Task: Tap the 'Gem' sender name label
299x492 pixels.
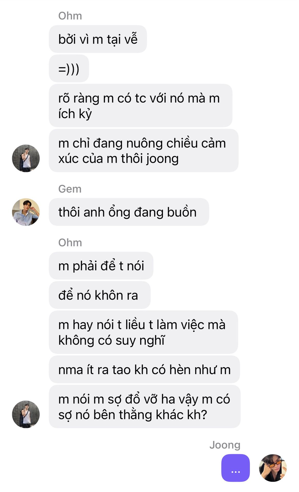Action: tap(70, 189)
